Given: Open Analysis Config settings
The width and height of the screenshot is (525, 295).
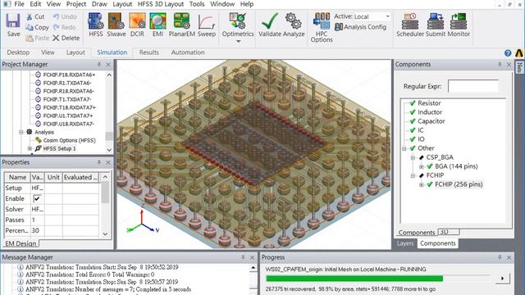Looking at the screenshot, I should pos(360,27).
